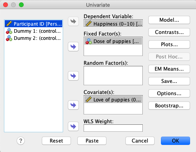The height and width of the screenshot is (152, 196).
Task: Click the ruler icon beside Participant ID
Action: (9, 24)
